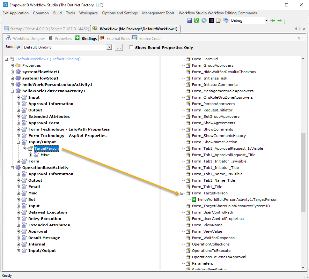Enable Show Bound Properties Only

coord(131,47)
